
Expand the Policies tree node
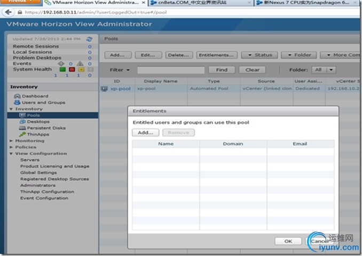11,147
